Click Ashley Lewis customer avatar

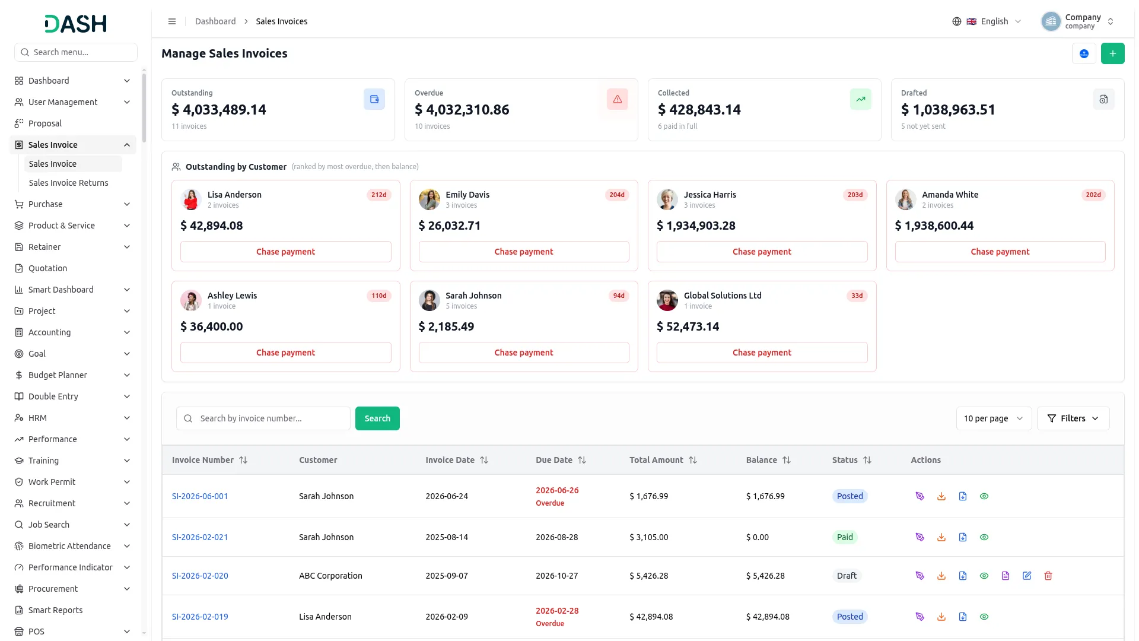191,300
